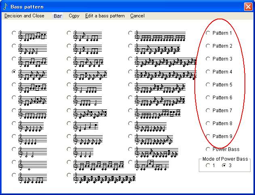Click the music note icon in title bar
The image size is (255, 195).
pyautogui.click(x=5, y=7)
